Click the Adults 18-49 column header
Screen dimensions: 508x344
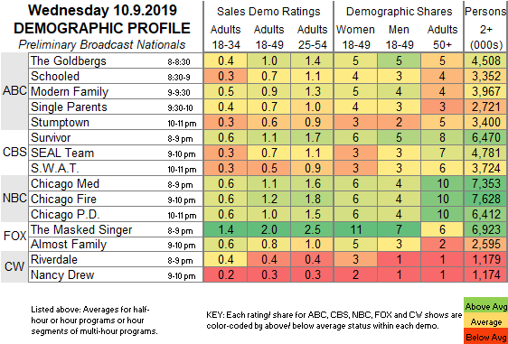268,37
